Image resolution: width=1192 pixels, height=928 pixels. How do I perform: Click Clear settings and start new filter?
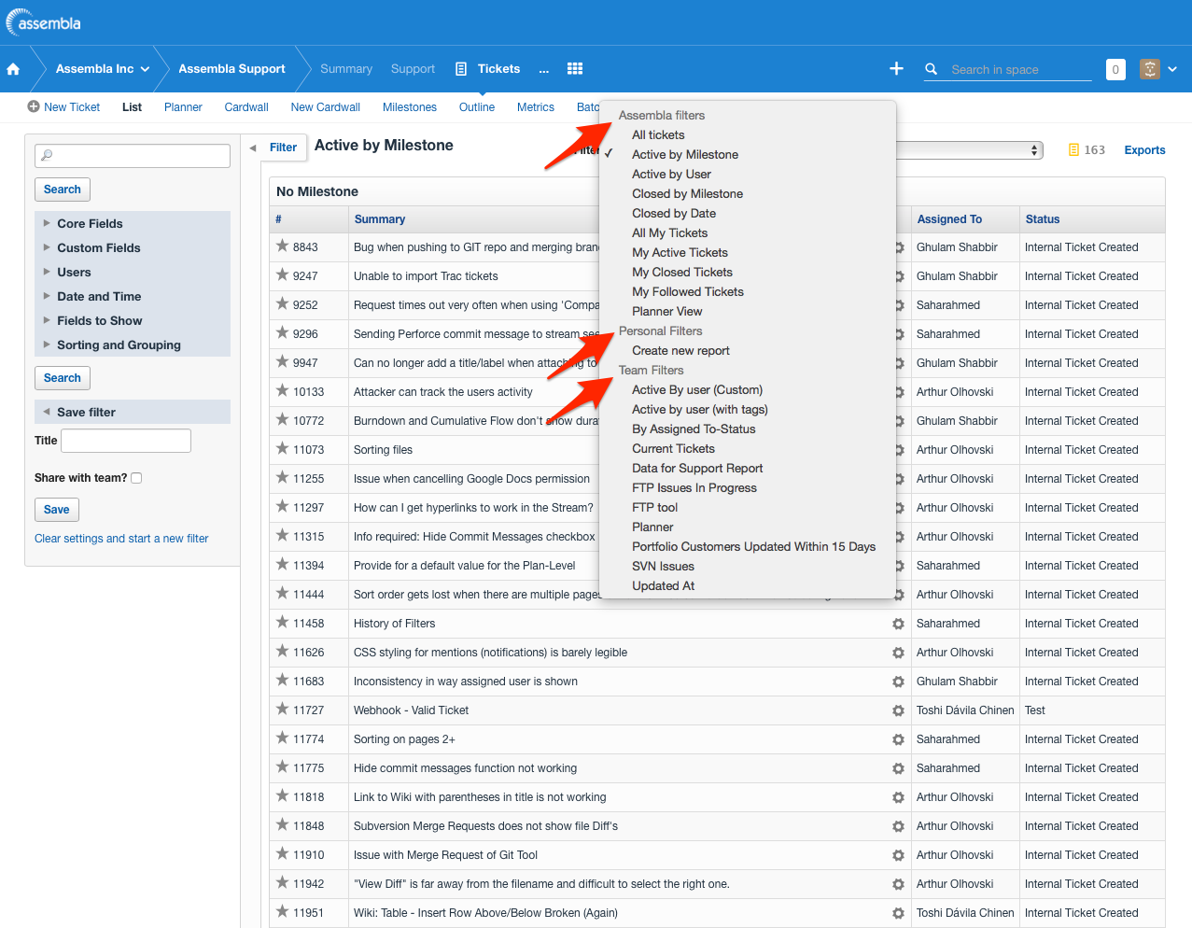pyautogui.click(x=121, y=539)
